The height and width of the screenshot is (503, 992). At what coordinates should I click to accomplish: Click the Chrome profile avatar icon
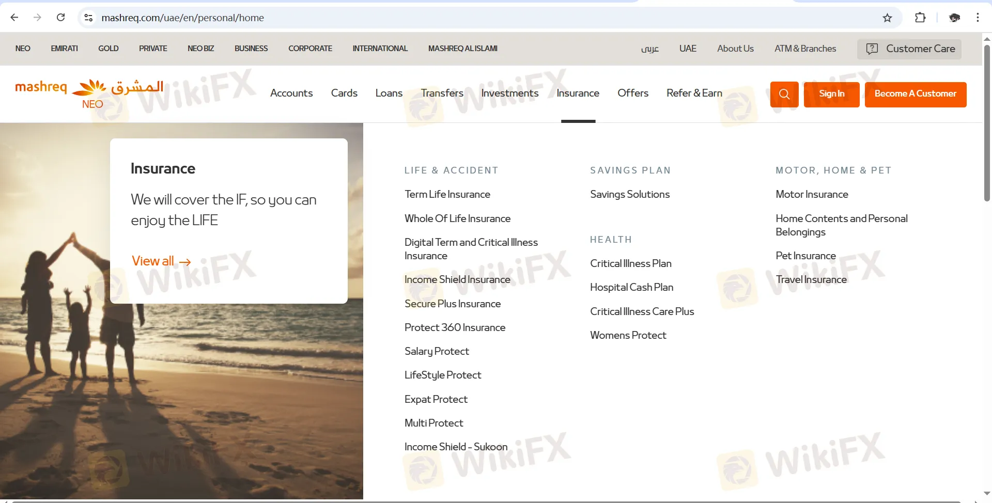click(954, 17)
